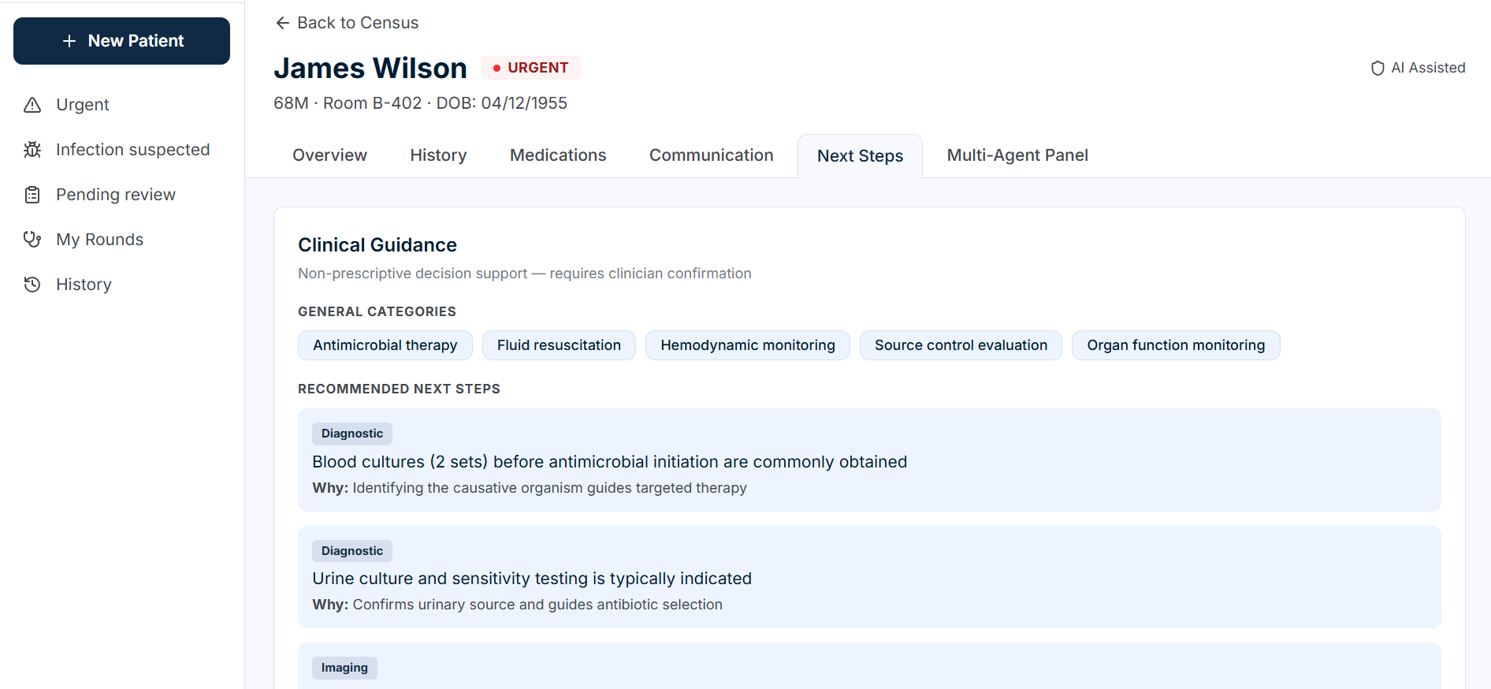Click the Imaging tag
The width and height of the screenshot is (1491, 689).
[x=344, y=668]
